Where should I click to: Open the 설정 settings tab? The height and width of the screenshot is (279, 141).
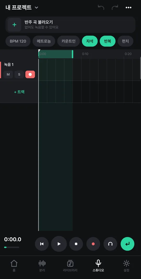pos(126,266)
